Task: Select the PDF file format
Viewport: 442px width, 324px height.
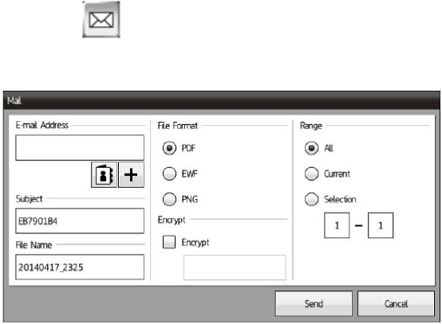Action: 169,148
